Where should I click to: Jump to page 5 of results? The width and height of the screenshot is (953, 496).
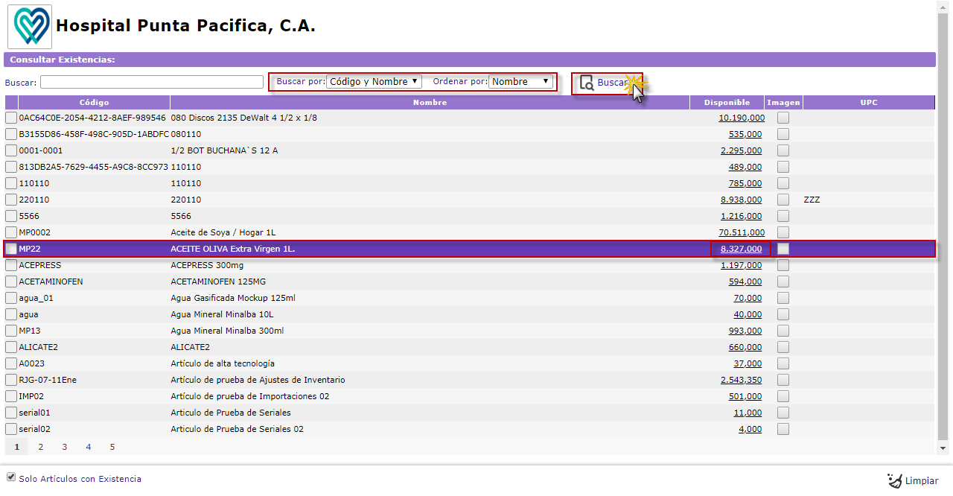click(x=112, y=447)
